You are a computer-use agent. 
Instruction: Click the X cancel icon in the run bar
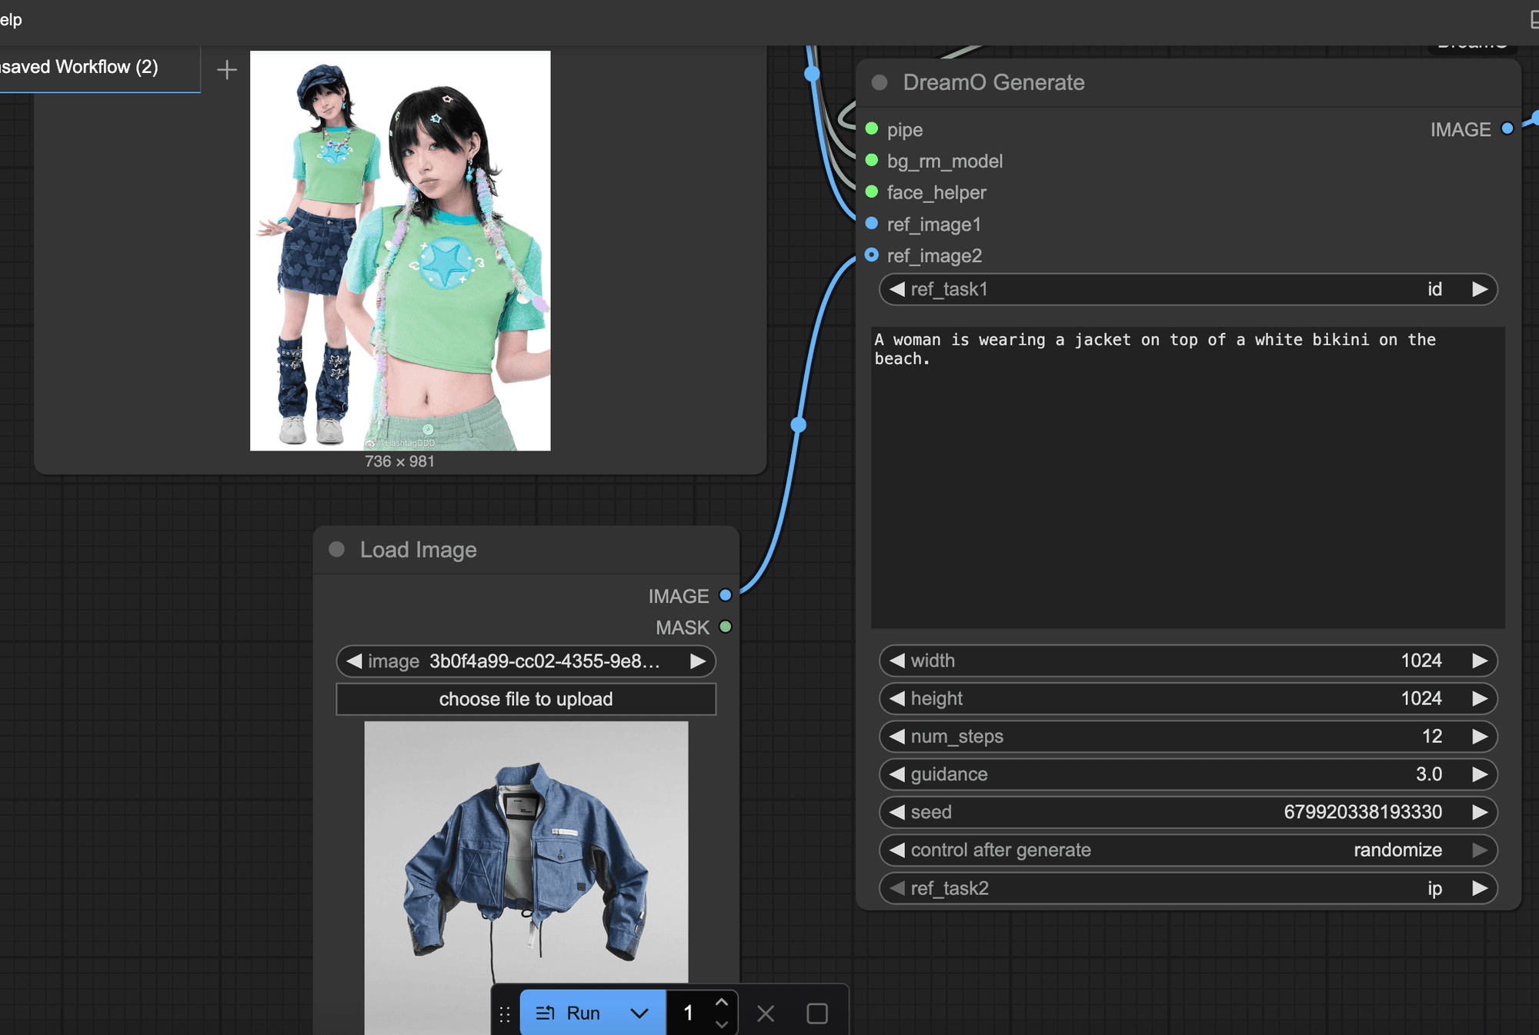pos(765,1013)
